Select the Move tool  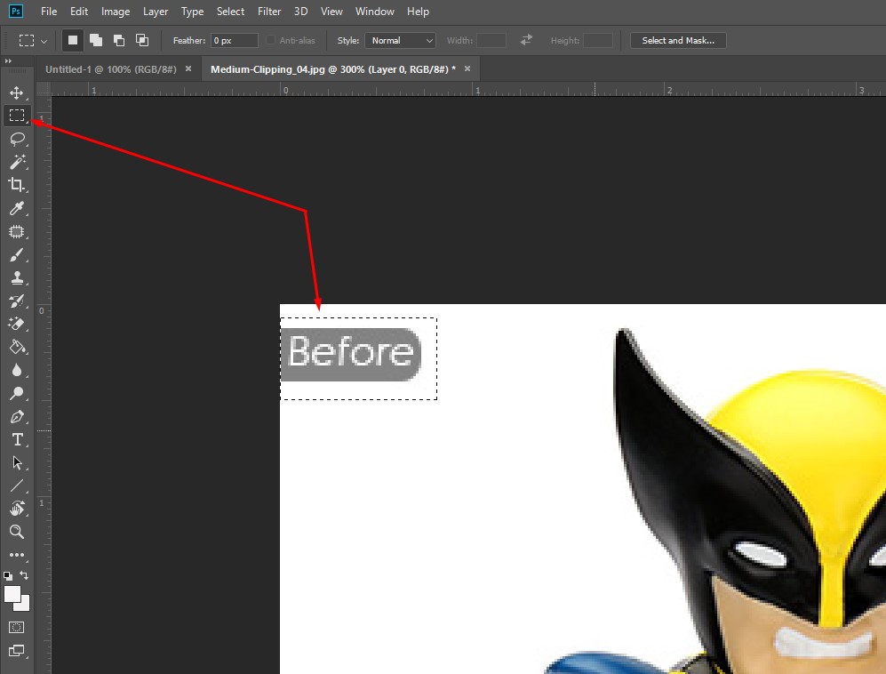[x=16, y=92]
